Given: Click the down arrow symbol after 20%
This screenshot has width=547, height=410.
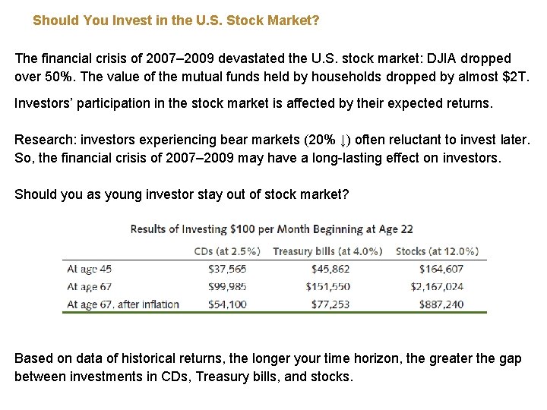Looking at the screenshot, I should click(343, 140).
